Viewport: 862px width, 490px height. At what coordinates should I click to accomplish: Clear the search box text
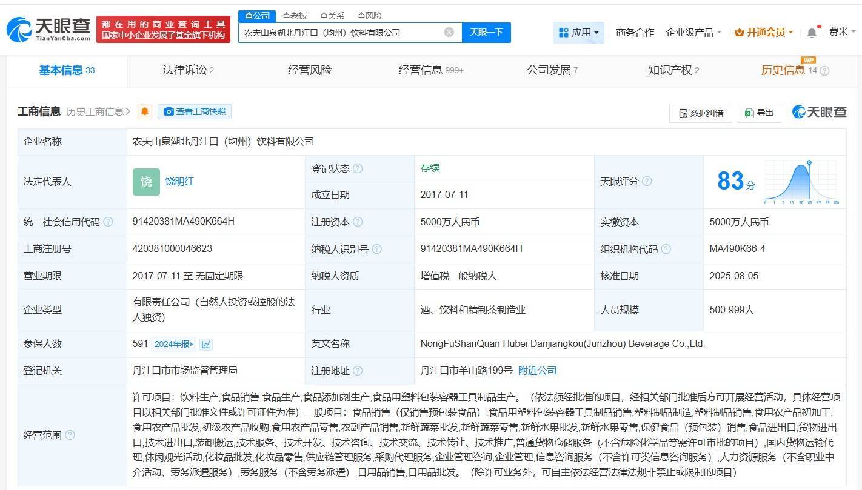coord(449,32)
